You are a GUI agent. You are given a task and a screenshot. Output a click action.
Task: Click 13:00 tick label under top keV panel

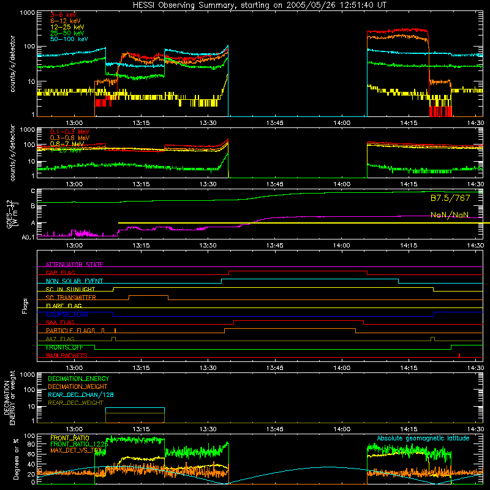point(74,123)
